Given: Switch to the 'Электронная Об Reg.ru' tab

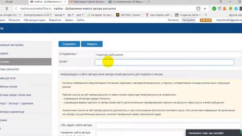Looking at the screenshot, I should click(127, 2).
